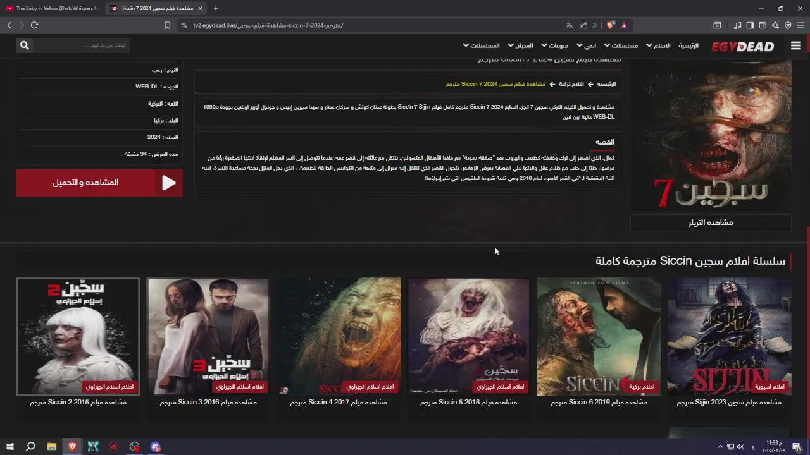The width and height of the screenshot is (810, 455).
Task: Click افلام تركية tag on Siccin 6 poster
Action: click(643, 387)
